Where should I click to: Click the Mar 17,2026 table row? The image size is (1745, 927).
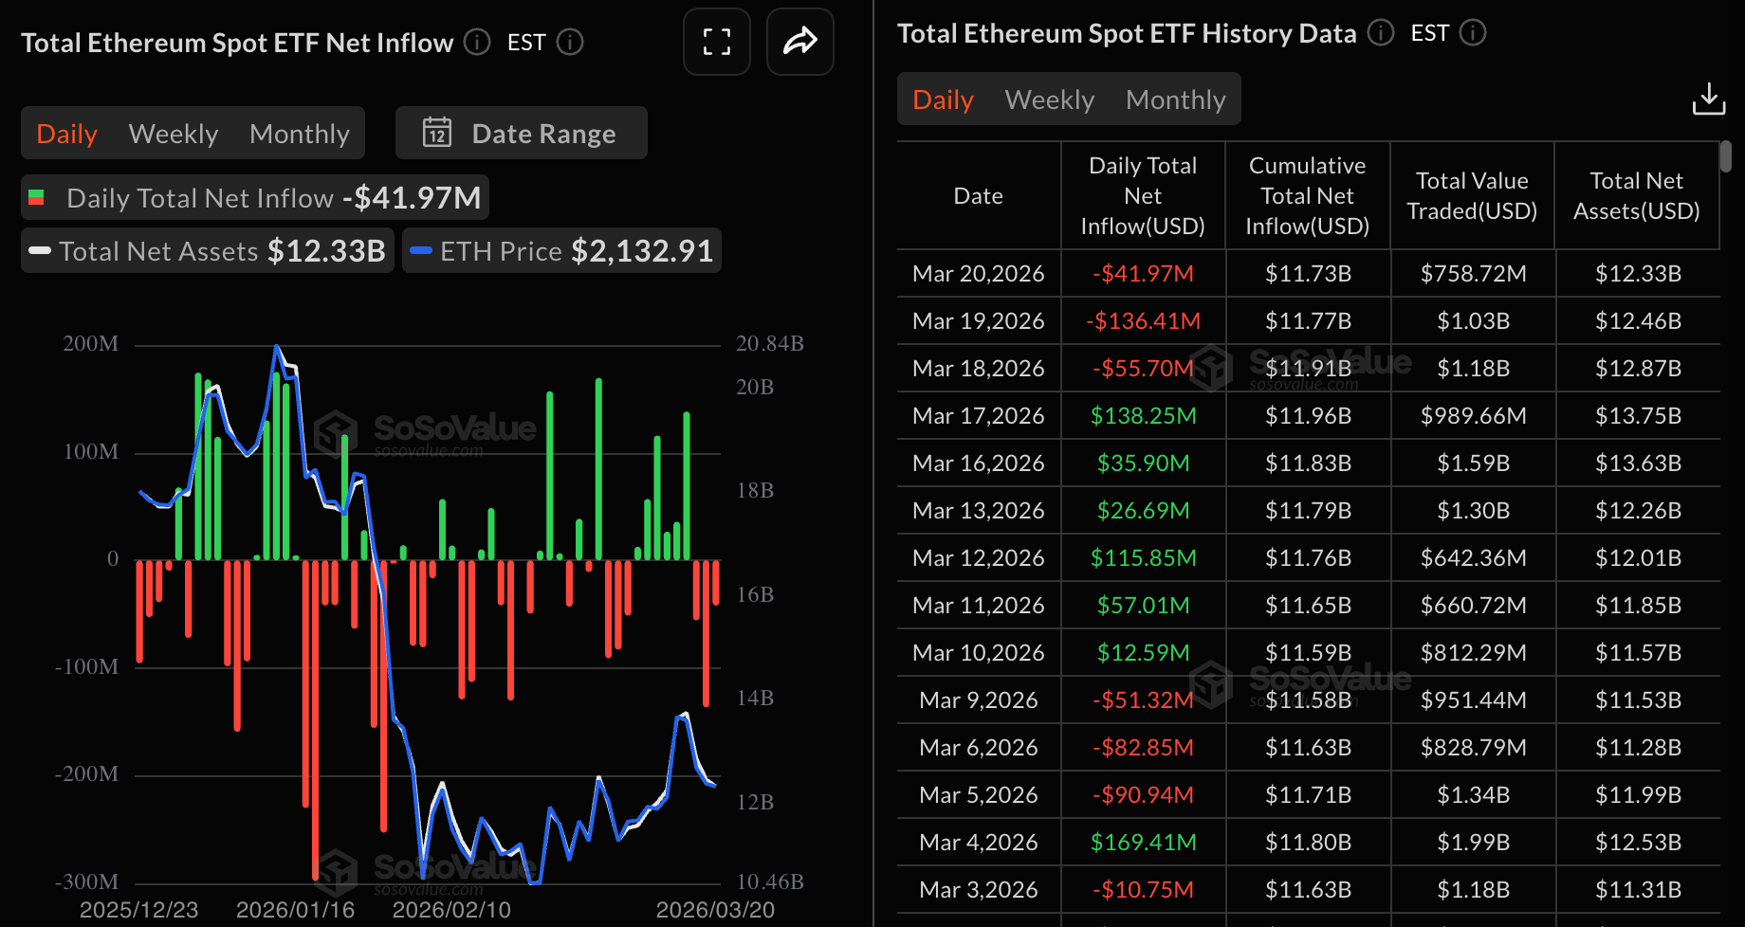click(1308, 416)
